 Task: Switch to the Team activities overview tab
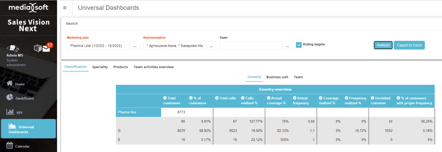click(153, 67)
